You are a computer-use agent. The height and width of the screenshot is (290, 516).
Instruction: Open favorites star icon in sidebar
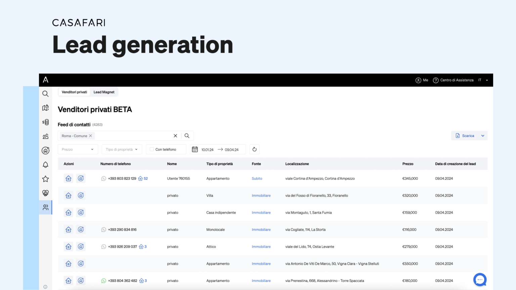[x=45, y=179]
